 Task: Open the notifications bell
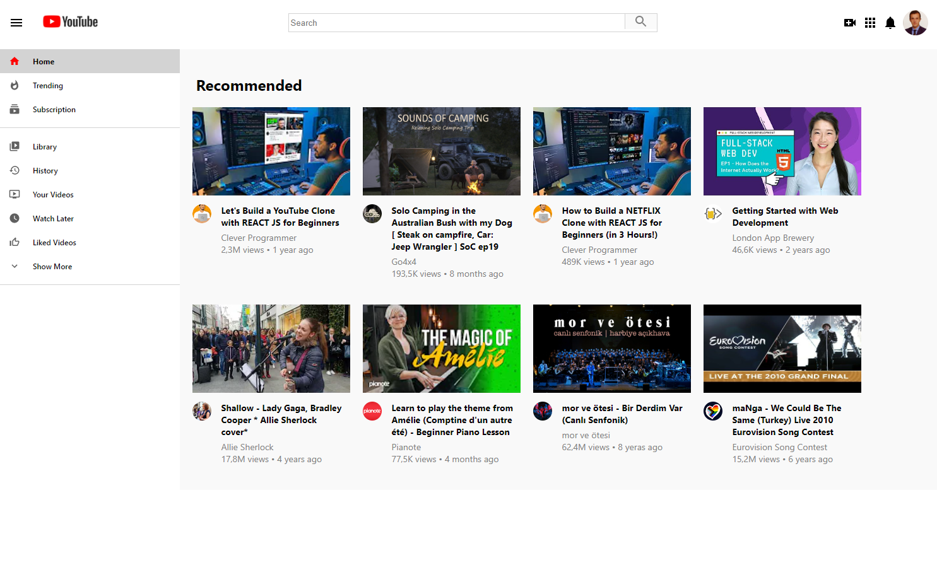(890, 23)
